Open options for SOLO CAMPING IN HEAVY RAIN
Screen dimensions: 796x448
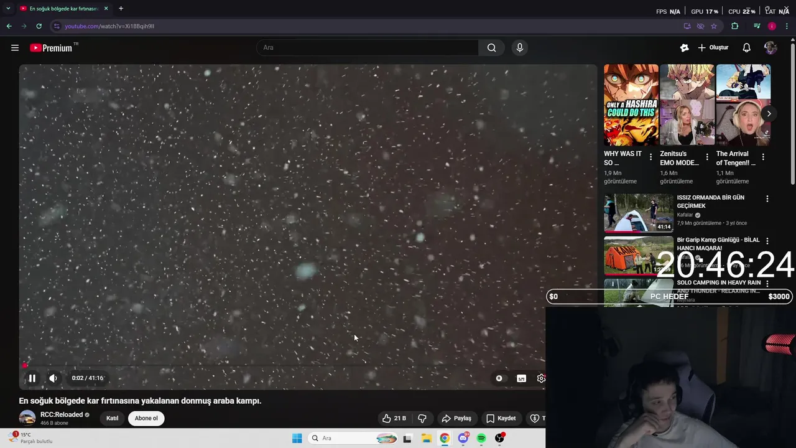click(767, 284)
